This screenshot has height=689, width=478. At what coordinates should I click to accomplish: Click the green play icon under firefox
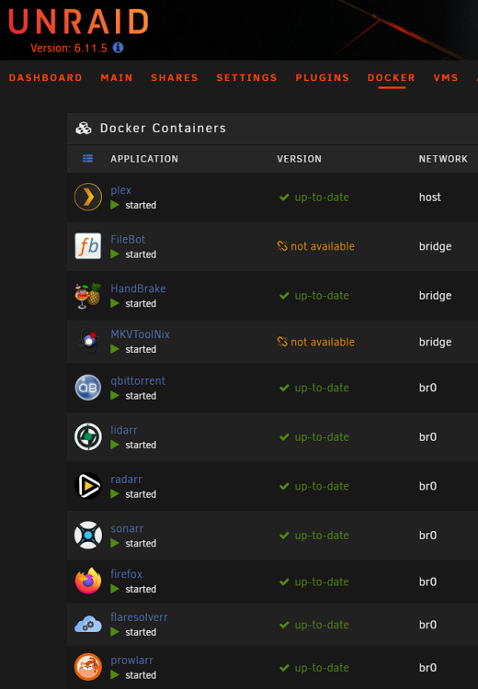[x=115, y=589]
